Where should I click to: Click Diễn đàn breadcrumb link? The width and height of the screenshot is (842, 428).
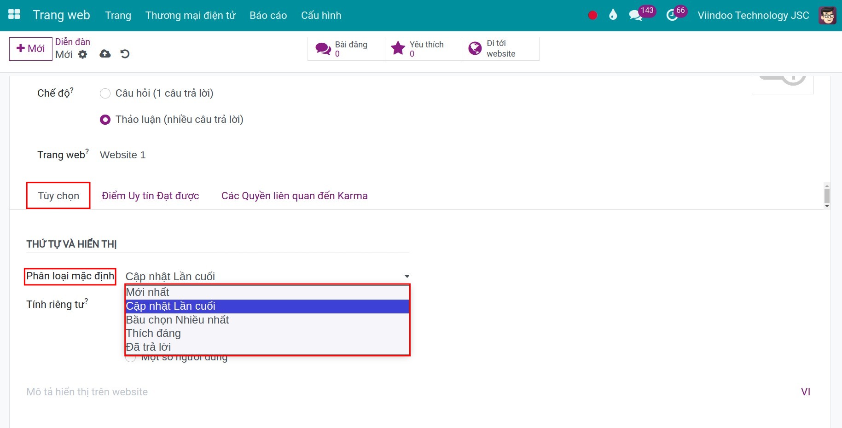tap(73, 42)
